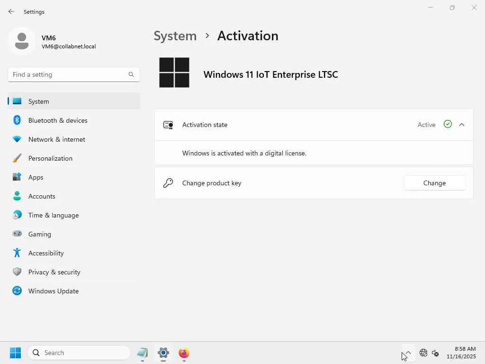
Task: Click the Accessibility figure icon
Action: click(17, 253)
